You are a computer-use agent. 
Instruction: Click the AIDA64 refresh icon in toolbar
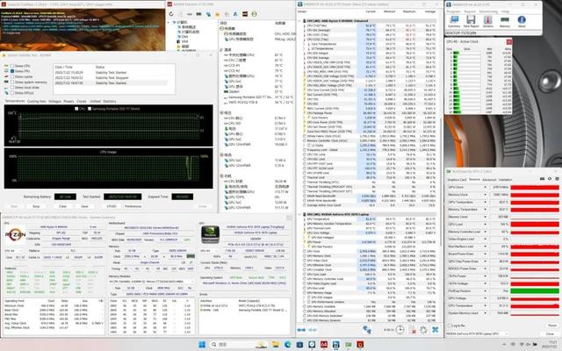pyautogui.click(x=171, y=14)
